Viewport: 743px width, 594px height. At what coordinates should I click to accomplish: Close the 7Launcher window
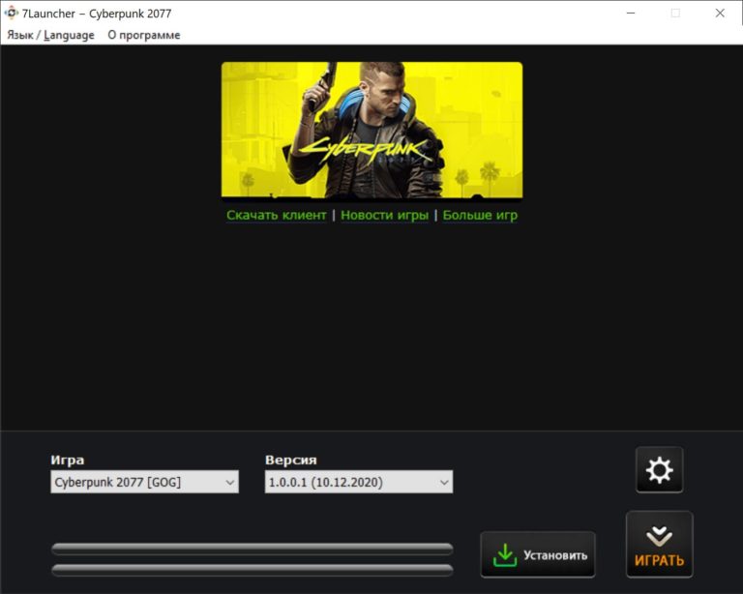pyautogui.click(x=720, y=14)
